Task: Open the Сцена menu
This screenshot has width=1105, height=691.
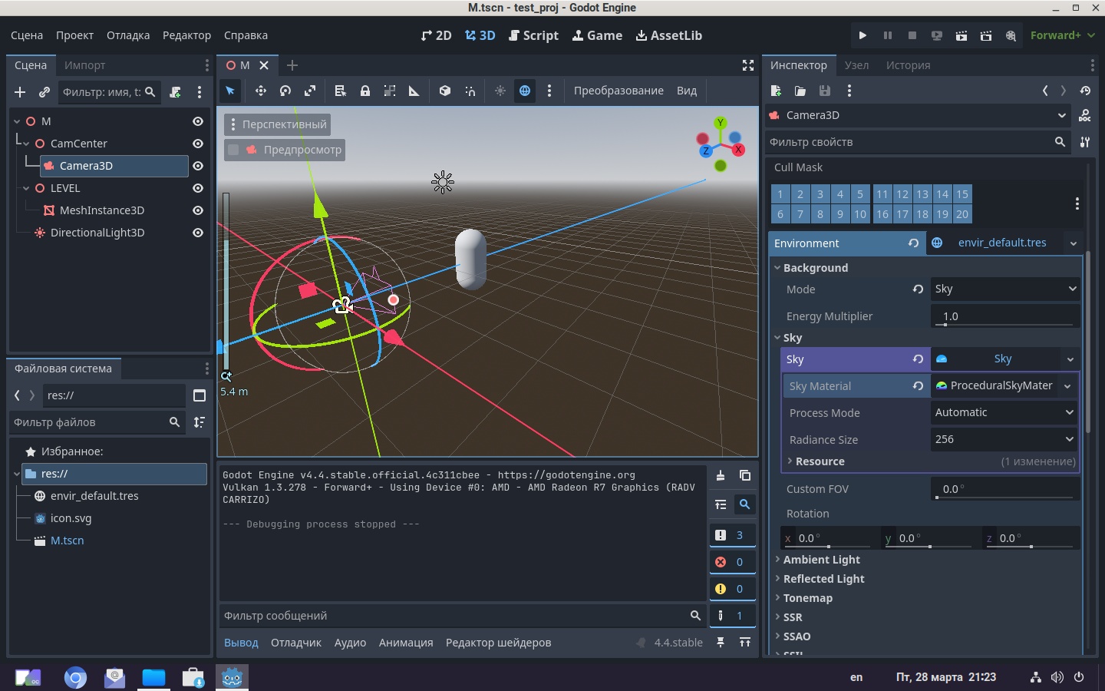Action: (27, 35)
